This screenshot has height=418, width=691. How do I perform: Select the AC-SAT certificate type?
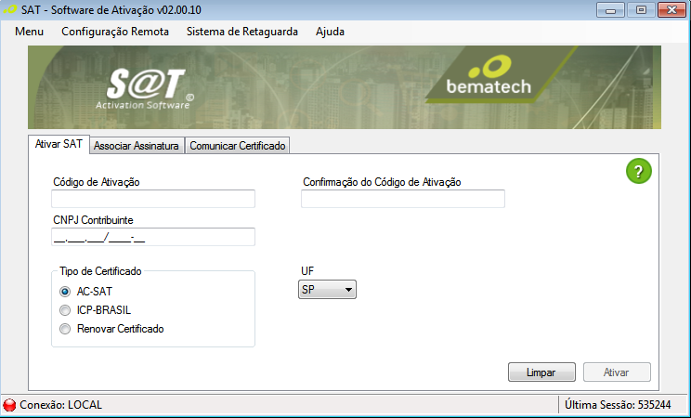tap(65, 291)
